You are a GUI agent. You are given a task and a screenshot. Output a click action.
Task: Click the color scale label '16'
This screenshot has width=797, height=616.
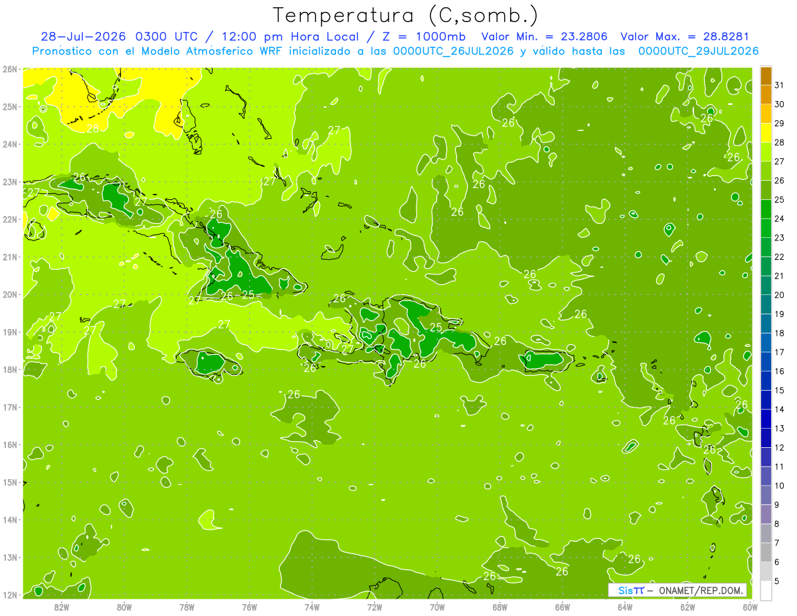780,371
